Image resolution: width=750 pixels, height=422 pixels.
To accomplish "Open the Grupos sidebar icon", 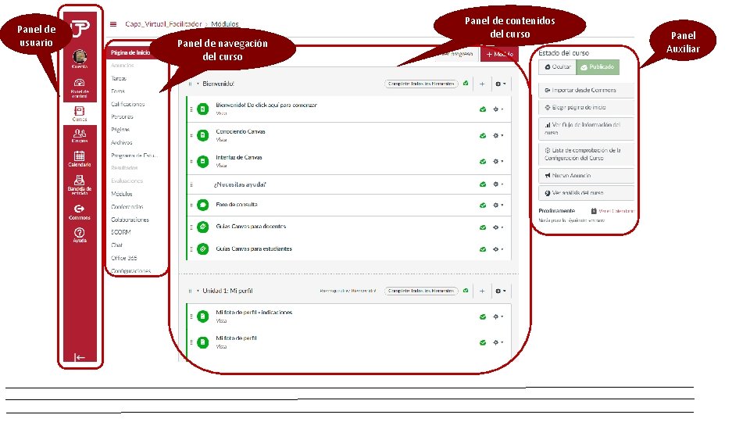I will point(80,133).
